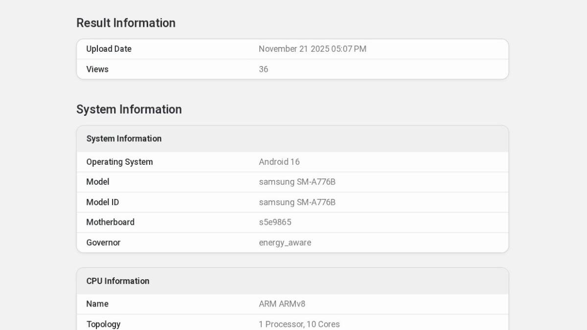Click the Model row label

tap(97, 181)
